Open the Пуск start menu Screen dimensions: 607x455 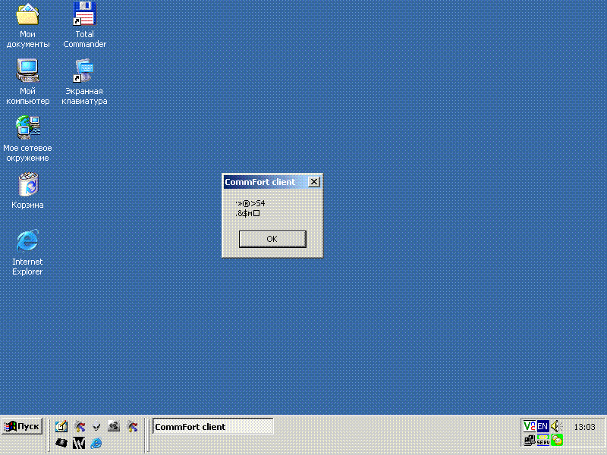(x=21, y=426)
